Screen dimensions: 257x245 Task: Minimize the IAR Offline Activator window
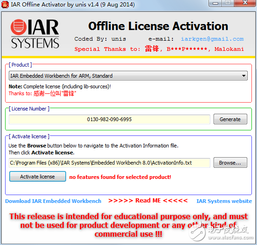click(x=215, y=3)
